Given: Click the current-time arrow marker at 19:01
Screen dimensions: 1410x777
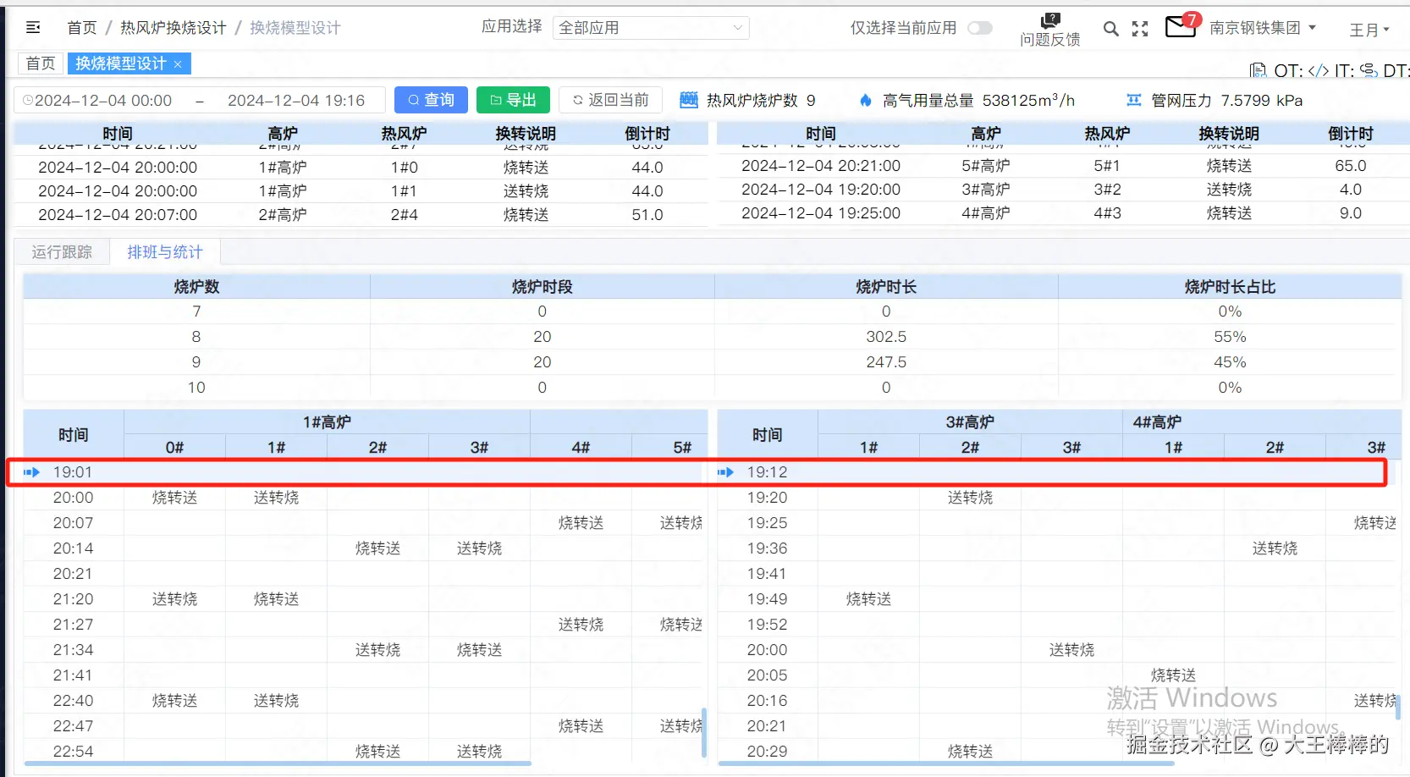Looking at the screenshot, I should click(x=31, y=472).
